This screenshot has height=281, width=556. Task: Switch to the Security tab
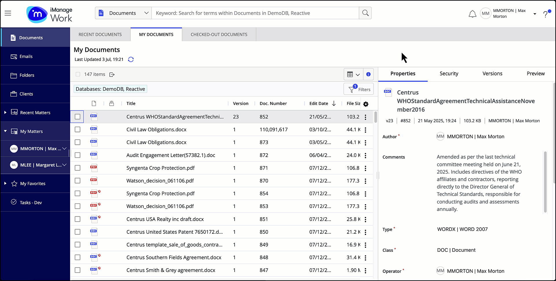tap(449, 74)
